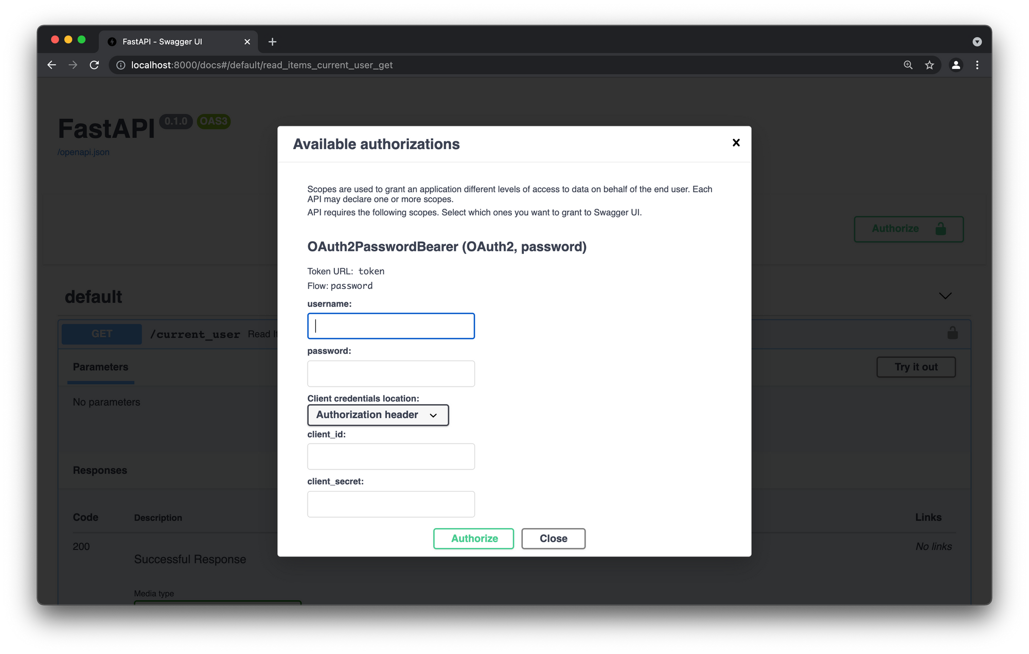Viewport: 1029px width, 654px height.
Task: Click the lock icon on endpoint row
Action: [952, 332]
